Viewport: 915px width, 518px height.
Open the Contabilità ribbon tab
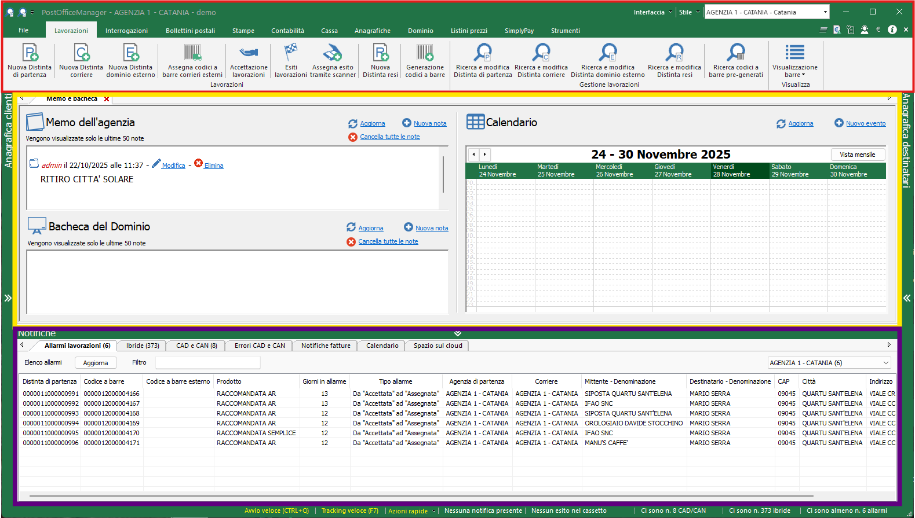287,31
